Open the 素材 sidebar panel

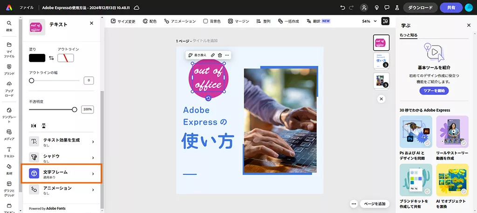(9, 170)
